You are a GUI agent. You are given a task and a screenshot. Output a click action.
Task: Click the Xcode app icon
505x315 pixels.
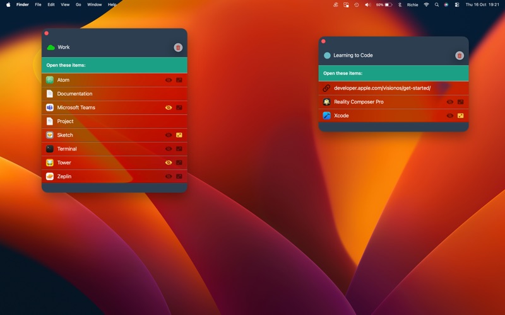click(x=326, y=116)
